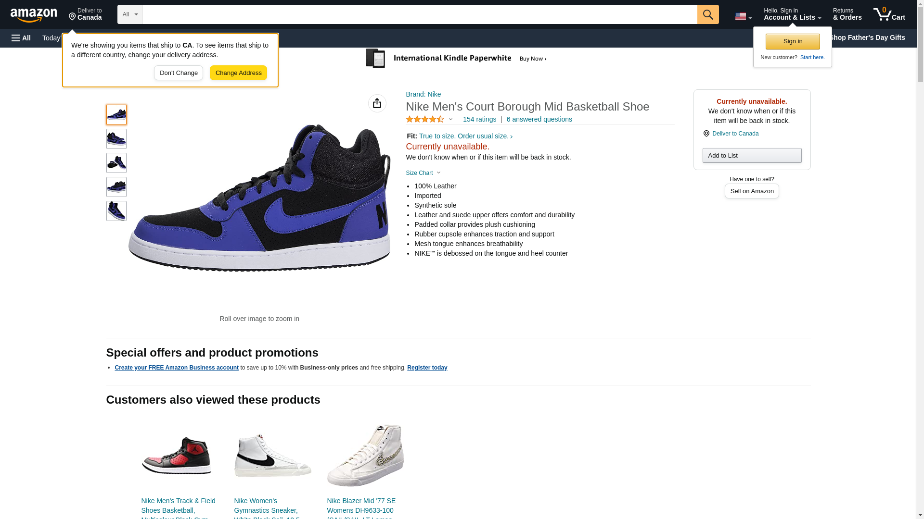Screen dimensions: 924x519
Task: Expand the Account & Lists menu
Action: point(792,14)
